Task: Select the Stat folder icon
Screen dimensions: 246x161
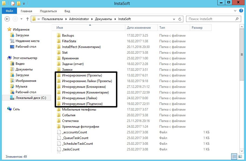Action: pyautogui.click(x=59, y=52)
